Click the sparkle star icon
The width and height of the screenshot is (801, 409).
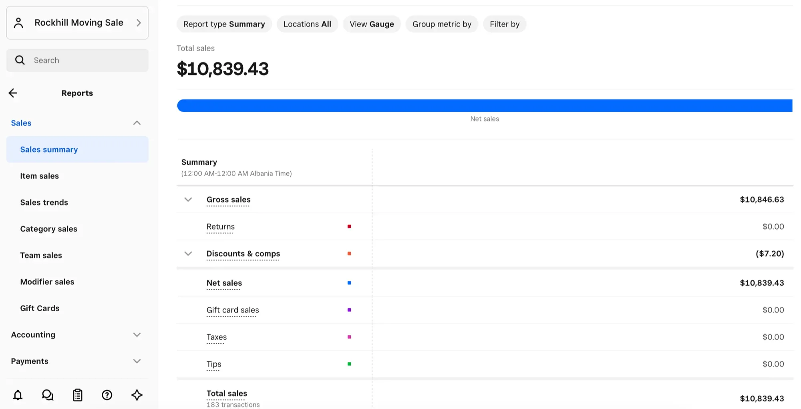pyautogui.click(x=137, y=395)
